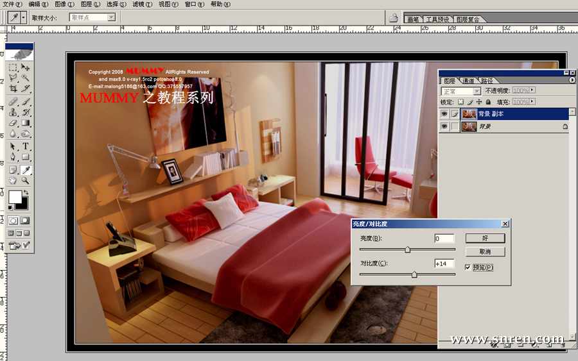
Task: Open the 工具预设 palette tab
Action: pos(437,19)
